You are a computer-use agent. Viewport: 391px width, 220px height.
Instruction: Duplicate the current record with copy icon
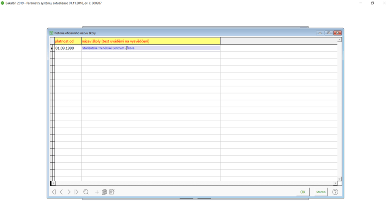click(x=104, y=192)
